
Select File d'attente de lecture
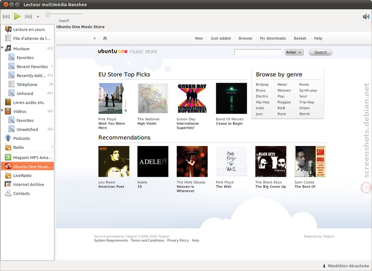27,39
